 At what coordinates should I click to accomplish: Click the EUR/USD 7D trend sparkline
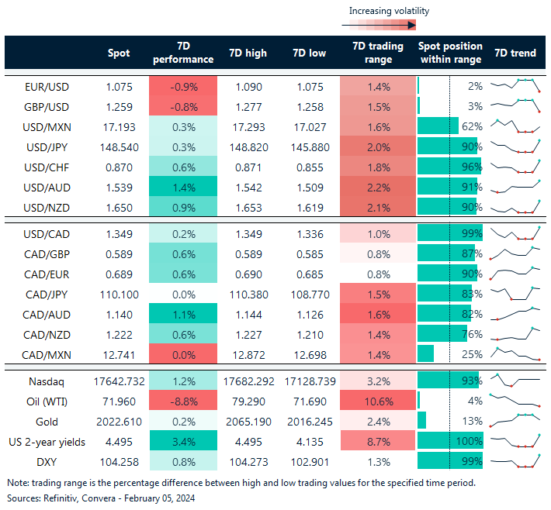[x=515, y=85]
